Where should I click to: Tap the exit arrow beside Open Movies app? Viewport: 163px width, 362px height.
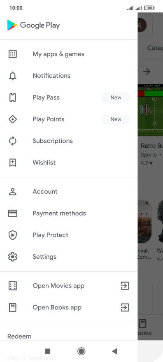pyautogui.click(x=125, y=286)
